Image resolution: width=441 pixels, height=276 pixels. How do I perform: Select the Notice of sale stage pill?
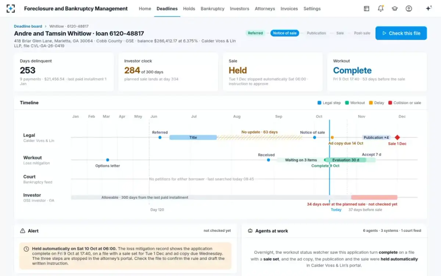pyautogui.click(x=285, y=33)
